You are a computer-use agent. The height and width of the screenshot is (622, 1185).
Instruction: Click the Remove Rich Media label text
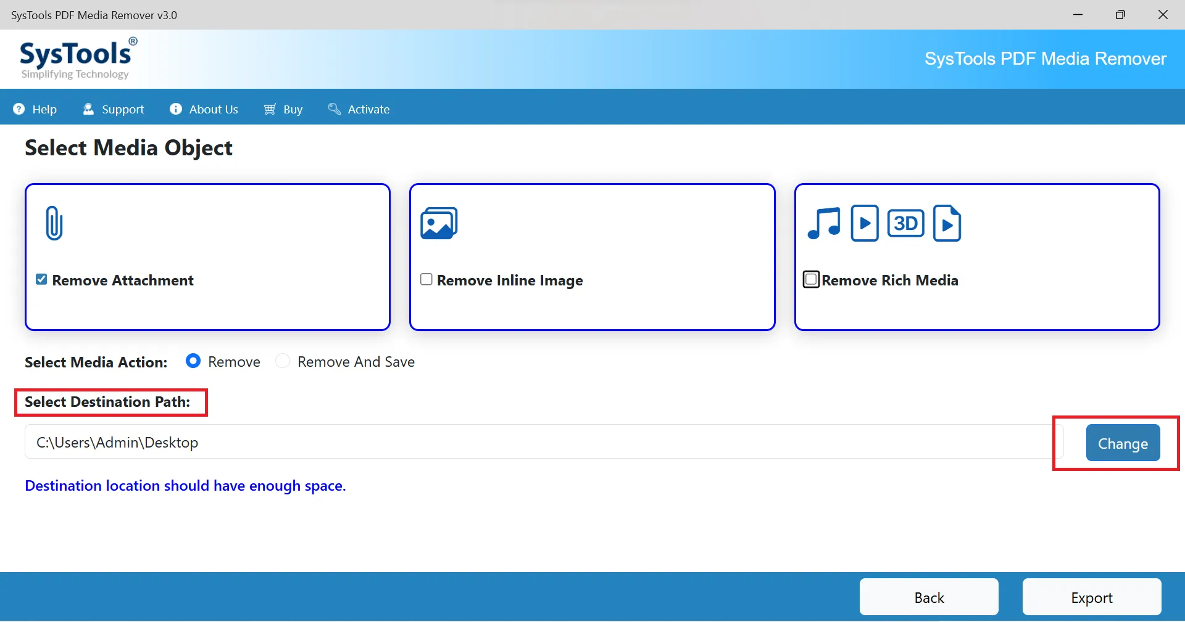(x=890, y=280)
